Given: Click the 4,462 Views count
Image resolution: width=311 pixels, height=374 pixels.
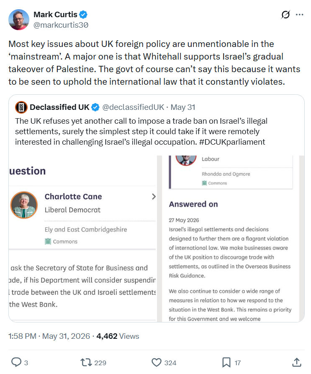Looking at the screenshot, I should pyautogui.click(x=118, y=336).
